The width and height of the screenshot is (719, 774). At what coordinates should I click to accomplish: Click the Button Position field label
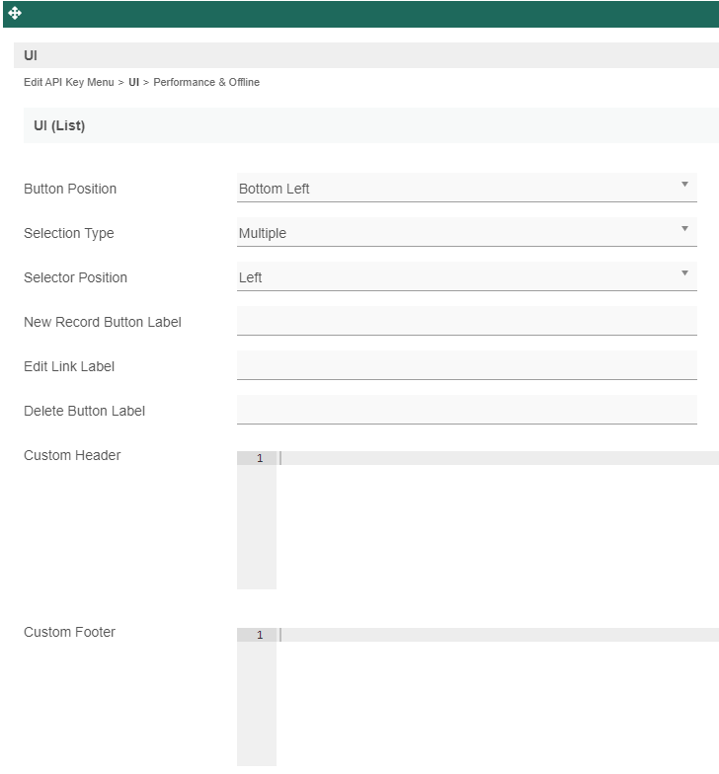[x=70, y=189]
